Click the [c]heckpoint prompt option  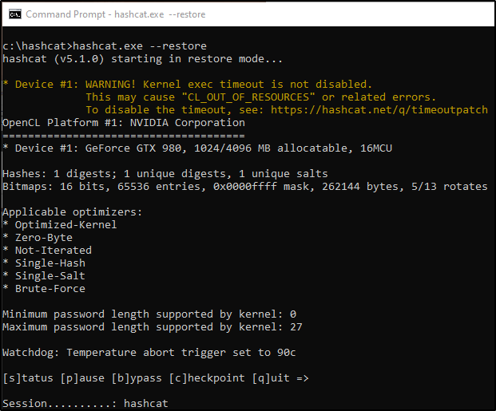click(206, 378)
